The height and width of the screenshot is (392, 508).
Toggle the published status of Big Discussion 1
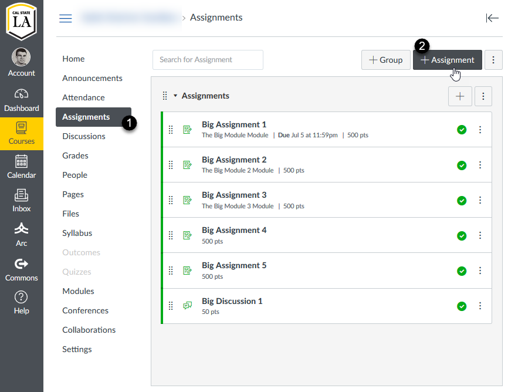click(x=462, y=306)
